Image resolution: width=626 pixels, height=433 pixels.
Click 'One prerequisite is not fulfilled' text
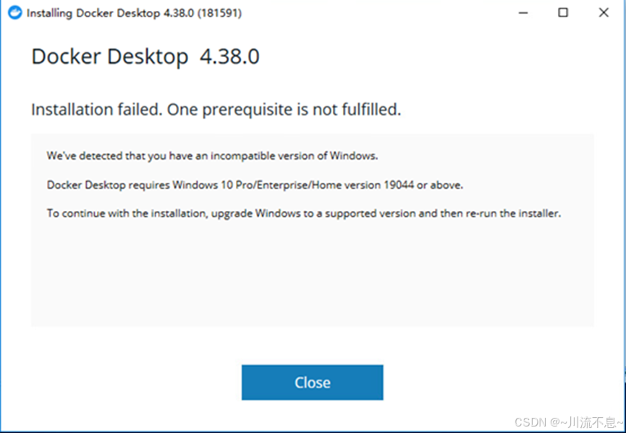[284, 110]
